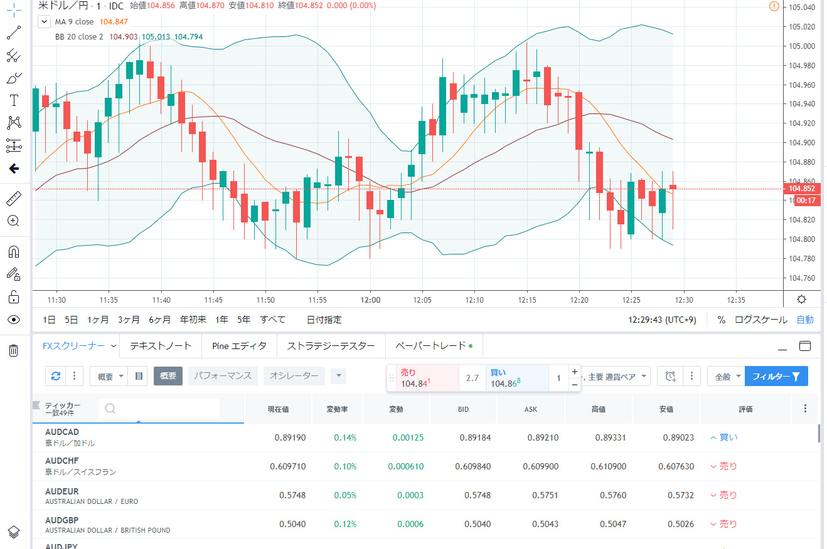The width and height of the screenshot is (827, 549).
Task: Click the orange alert warning icon
Action: (x=774, y=6)
